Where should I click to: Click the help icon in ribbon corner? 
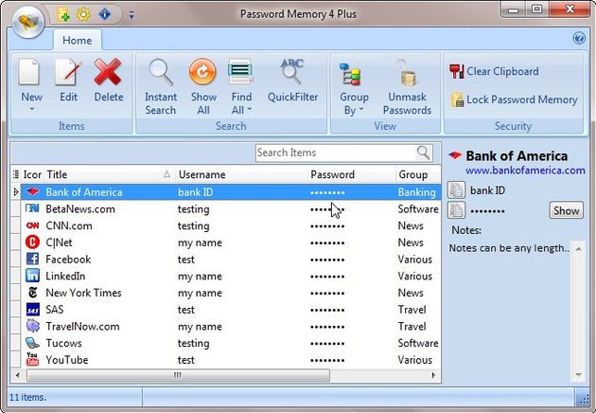pos(579,39)
